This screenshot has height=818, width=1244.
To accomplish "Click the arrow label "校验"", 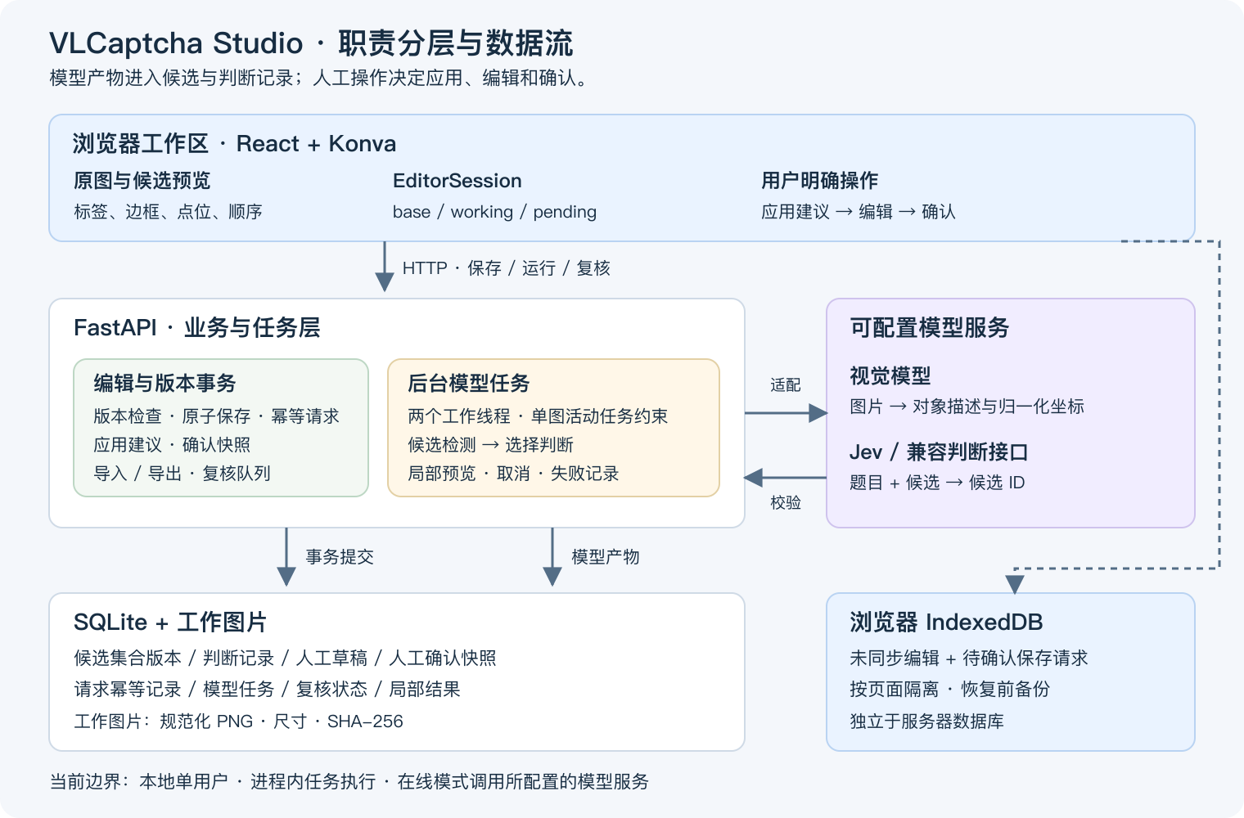I will [x=785, y=503].
